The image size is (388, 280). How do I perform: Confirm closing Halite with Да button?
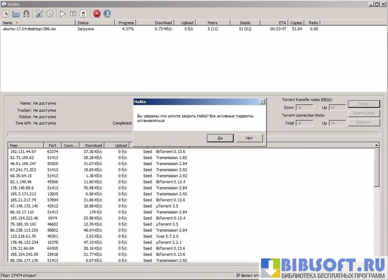click(x=220, y=138)
